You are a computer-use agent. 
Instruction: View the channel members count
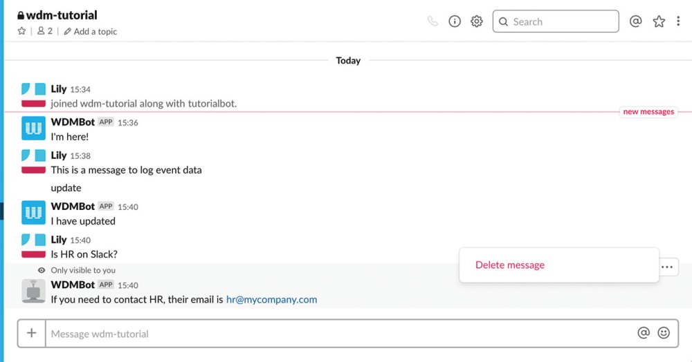point(44,31)
